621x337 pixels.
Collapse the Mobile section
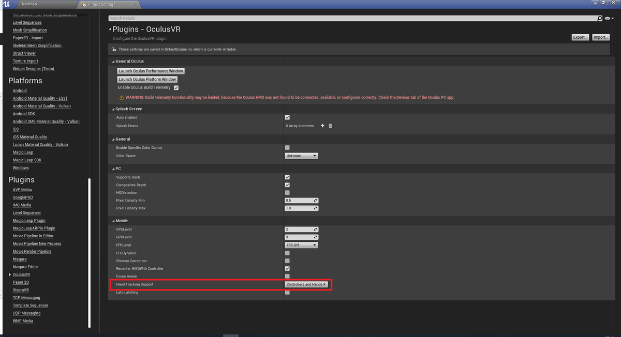tap(114, 221)
